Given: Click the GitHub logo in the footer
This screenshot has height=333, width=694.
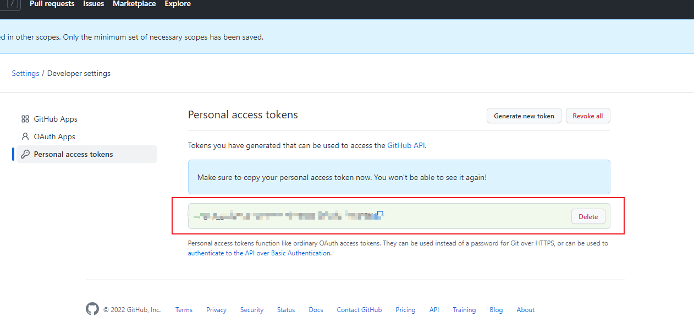Looking at the screenshot, I should pos(92,309).
